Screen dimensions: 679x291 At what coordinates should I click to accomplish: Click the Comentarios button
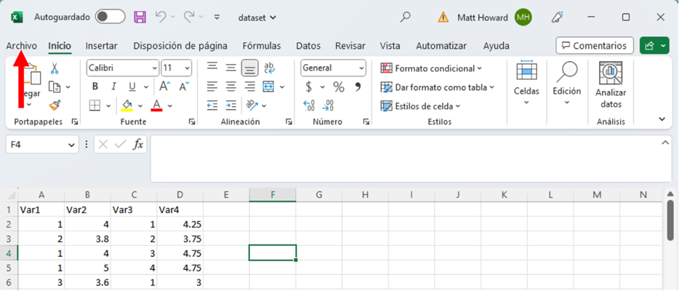(x=595, y=45)
